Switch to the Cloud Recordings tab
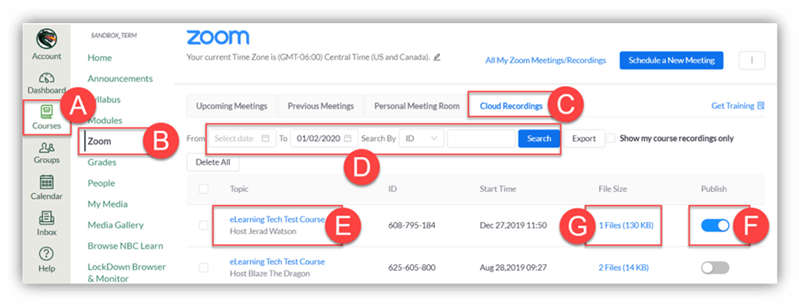Viewport: 799px width, 305px height. (511, 106)
